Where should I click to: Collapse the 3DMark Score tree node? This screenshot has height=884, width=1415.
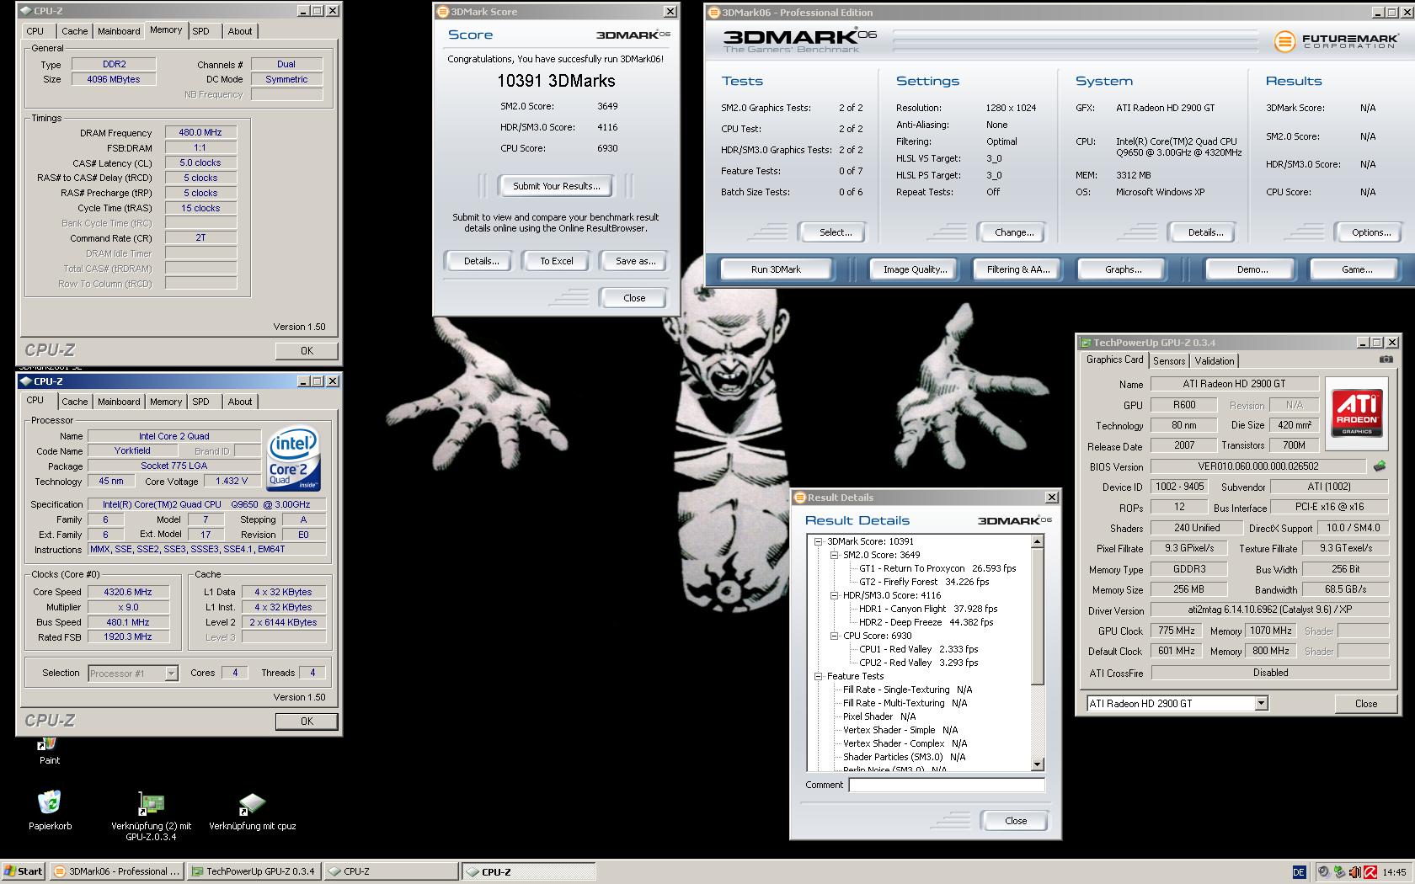coord(818,541)
